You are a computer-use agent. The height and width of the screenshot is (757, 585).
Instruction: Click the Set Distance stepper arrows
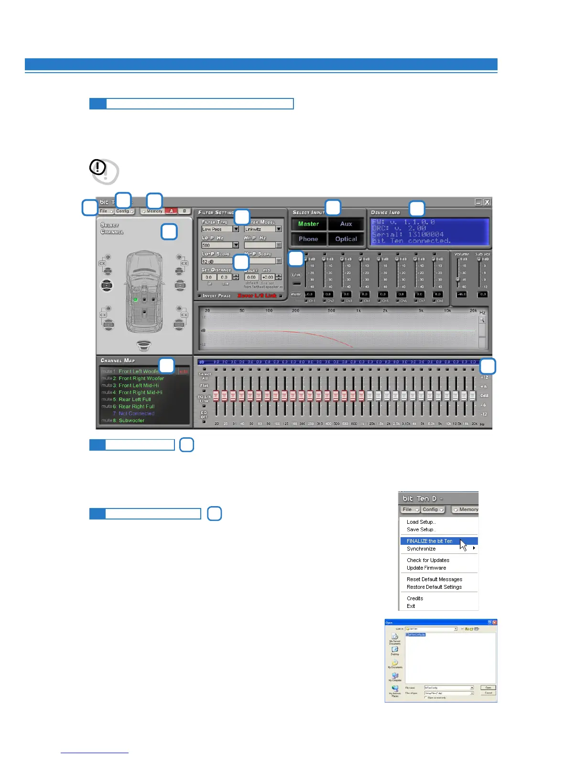click(x=236, y=277)
